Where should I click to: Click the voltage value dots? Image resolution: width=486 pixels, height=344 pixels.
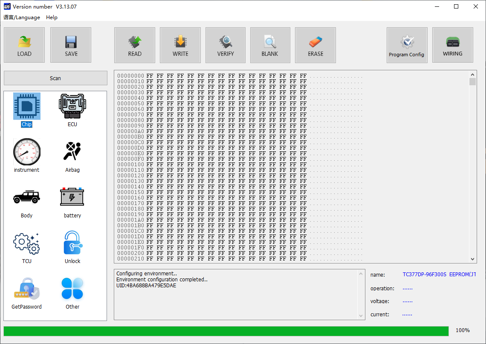coord(407,301)
